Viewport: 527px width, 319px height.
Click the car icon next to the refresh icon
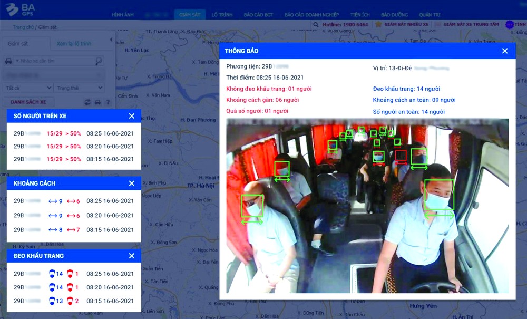pos(97,102)
